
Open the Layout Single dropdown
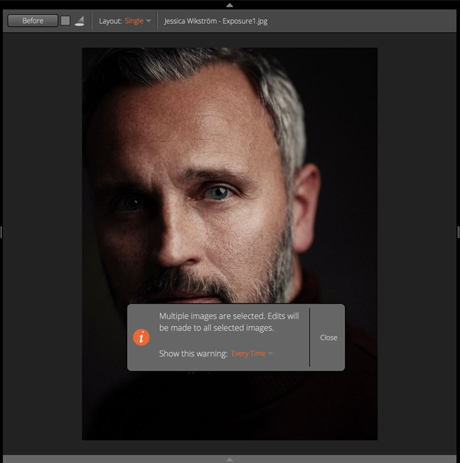137,21
